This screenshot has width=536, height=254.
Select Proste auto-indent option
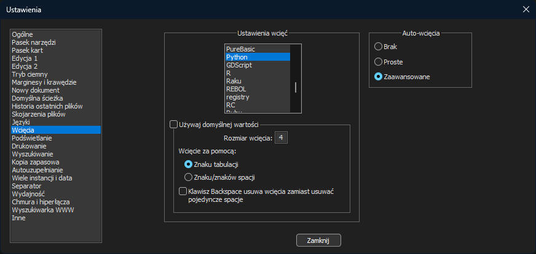[x=379, y=61]
